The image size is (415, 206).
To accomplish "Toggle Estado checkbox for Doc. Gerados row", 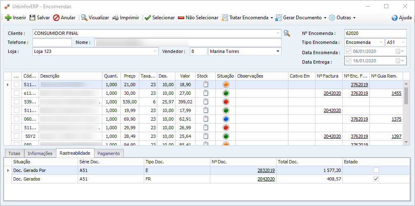I will (376, 179).
